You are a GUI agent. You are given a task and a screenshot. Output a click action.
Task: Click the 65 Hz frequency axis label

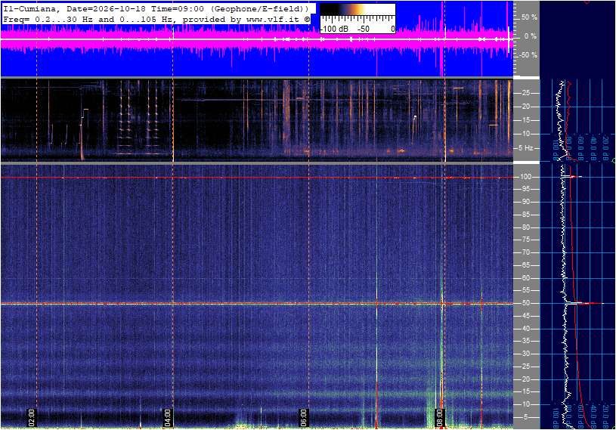(x=525, y=265)
